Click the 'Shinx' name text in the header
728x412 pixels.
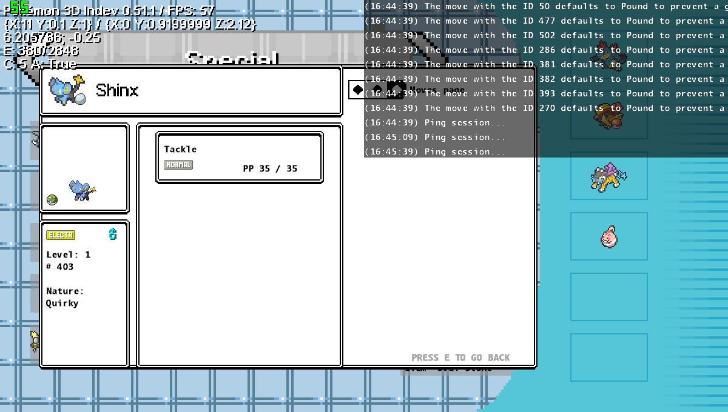tap(117, 90)
